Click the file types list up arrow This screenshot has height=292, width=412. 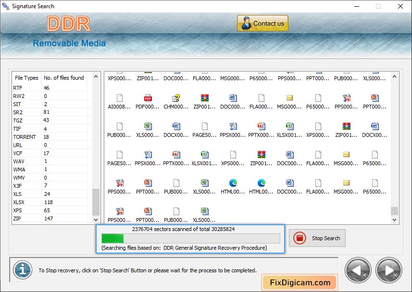pos(96,76)
